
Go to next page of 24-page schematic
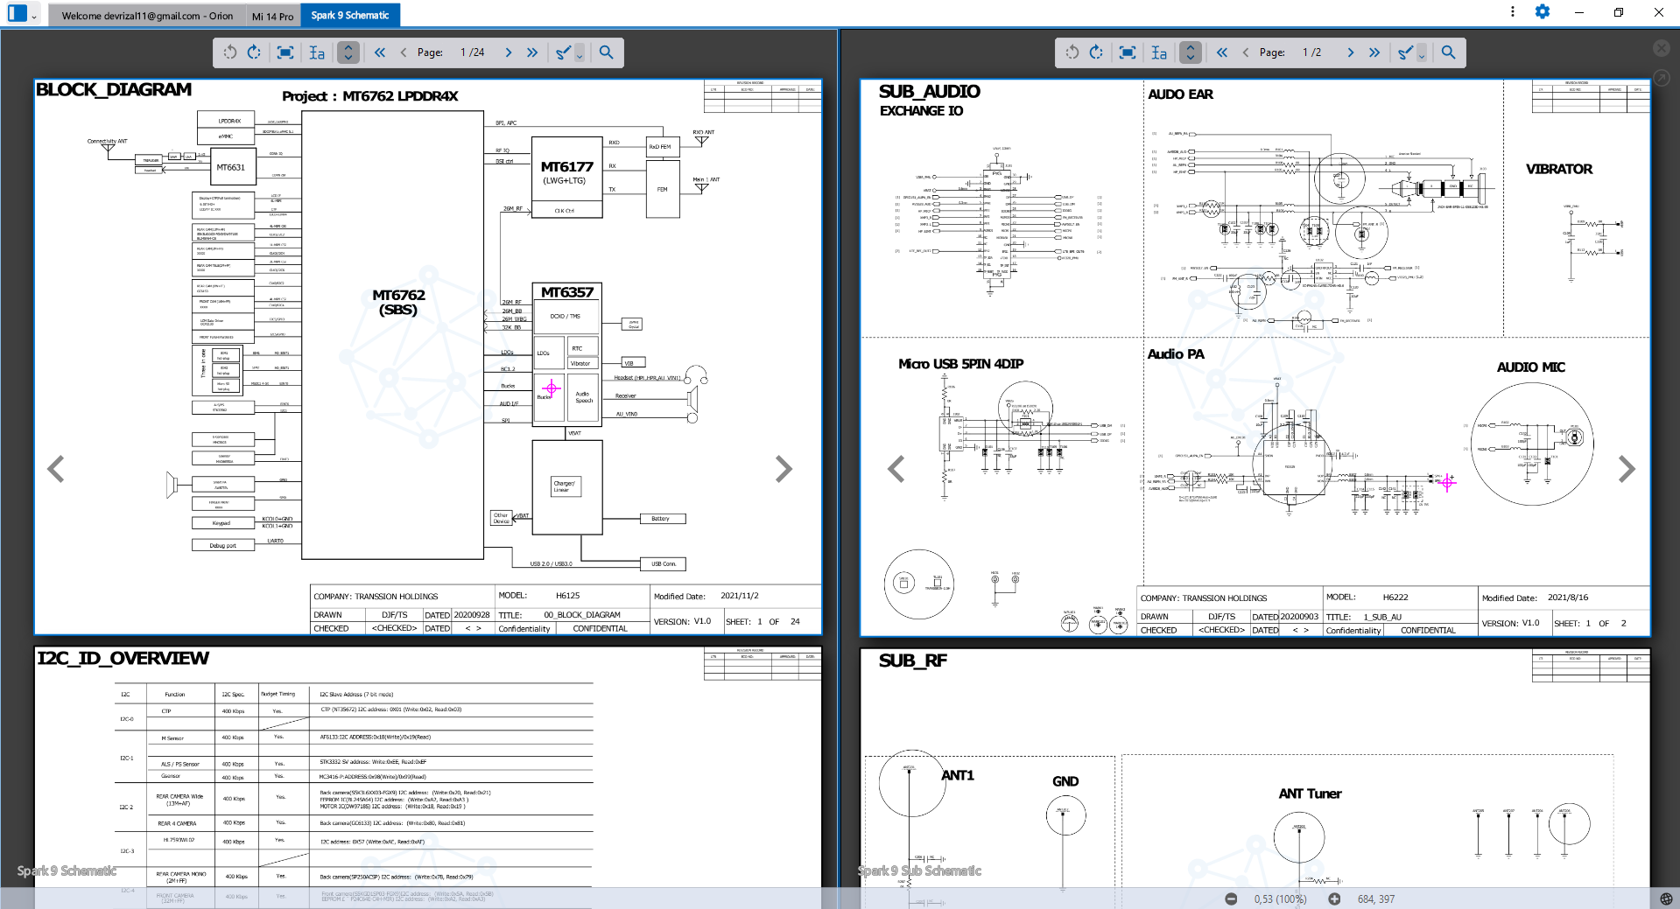pyautogui.click(x=509, y=52)
